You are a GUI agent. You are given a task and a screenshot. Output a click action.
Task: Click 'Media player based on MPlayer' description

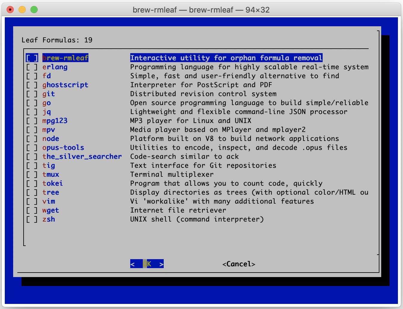coord(218,130)
